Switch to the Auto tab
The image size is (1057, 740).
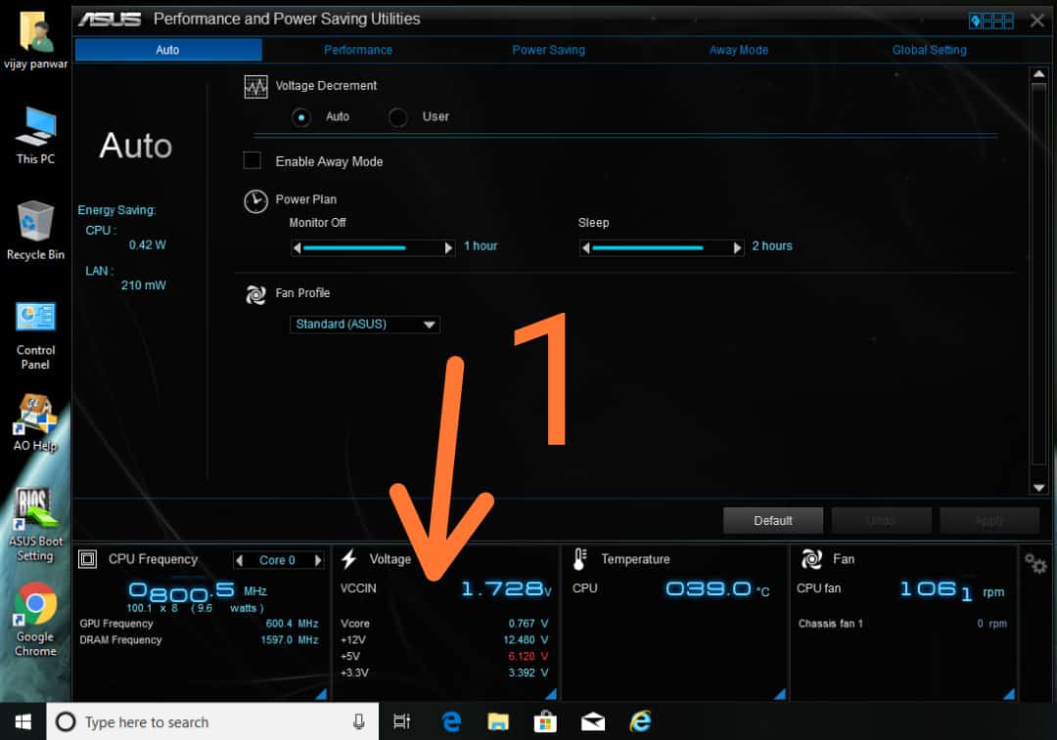168,50
